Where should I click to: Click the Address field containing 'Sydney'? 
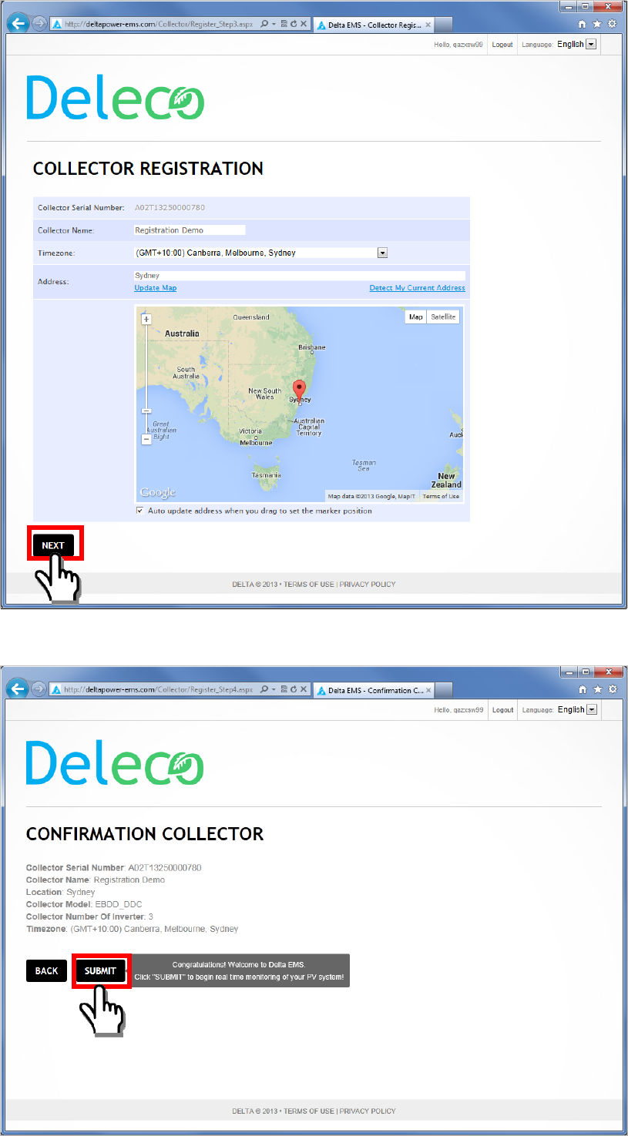[x=299, y=275]
